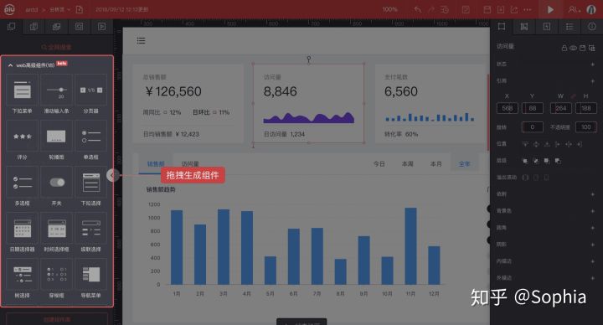Open the 分析页 page dropdown in breadcrumb

(59, 9)
